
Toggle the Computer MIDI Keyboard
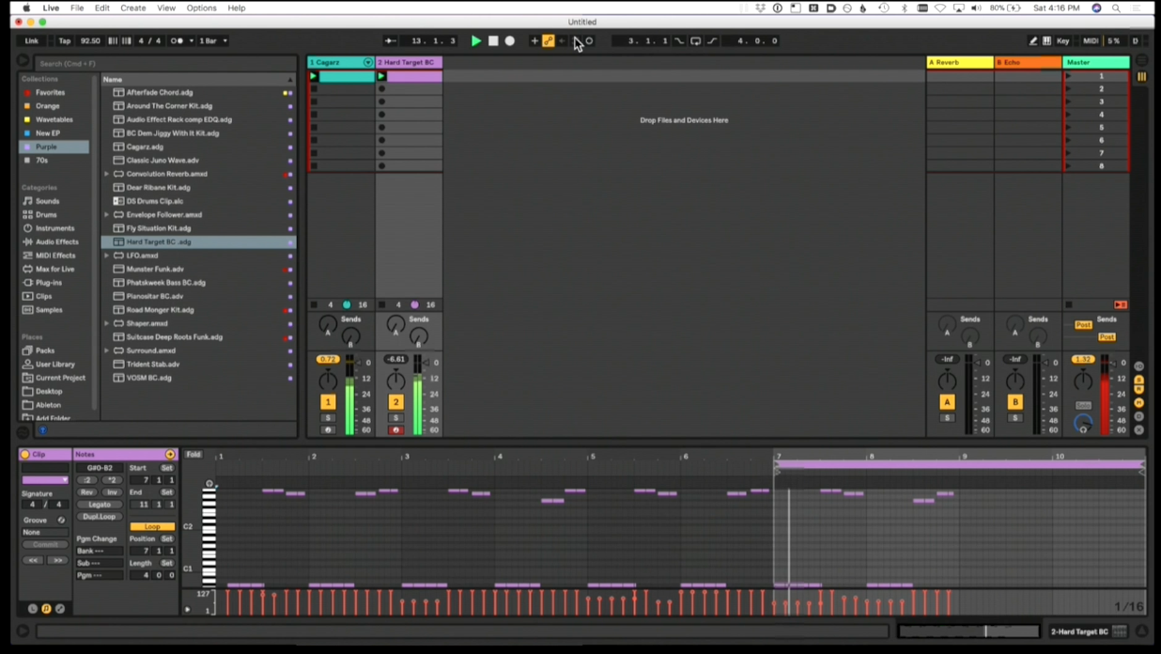coord(1047,41)
